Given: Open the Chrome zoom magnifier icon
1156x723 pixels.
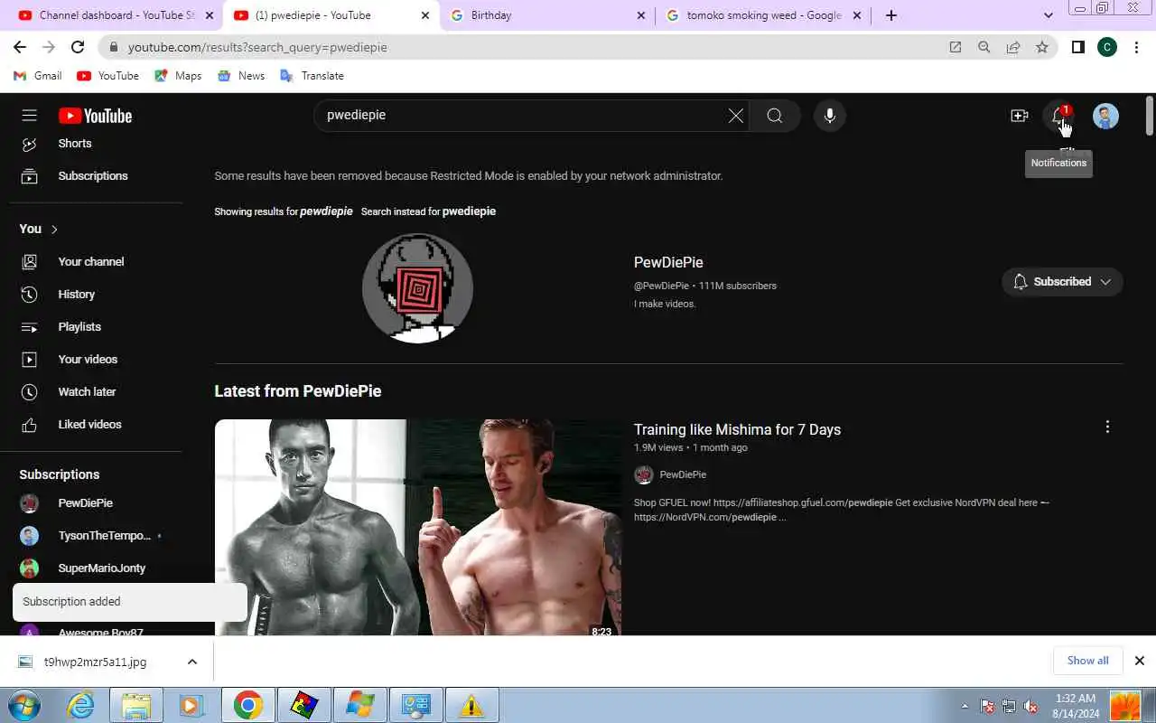Looking at the screenshot, I should point(984,47).
